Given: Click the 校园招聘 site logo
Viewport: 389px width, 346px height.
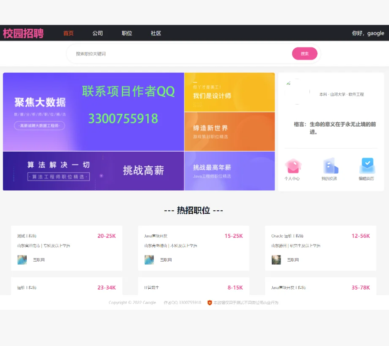Looking at the screenshot, I should tap(23, 33).
